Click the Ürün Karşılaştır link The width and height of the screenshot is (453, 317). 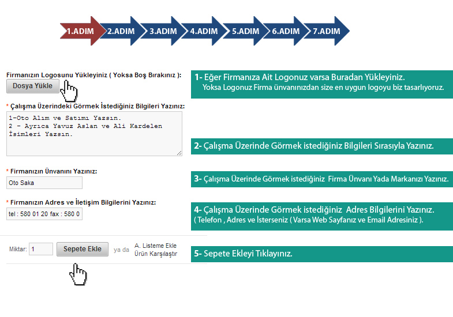click(x=156, y=254)
